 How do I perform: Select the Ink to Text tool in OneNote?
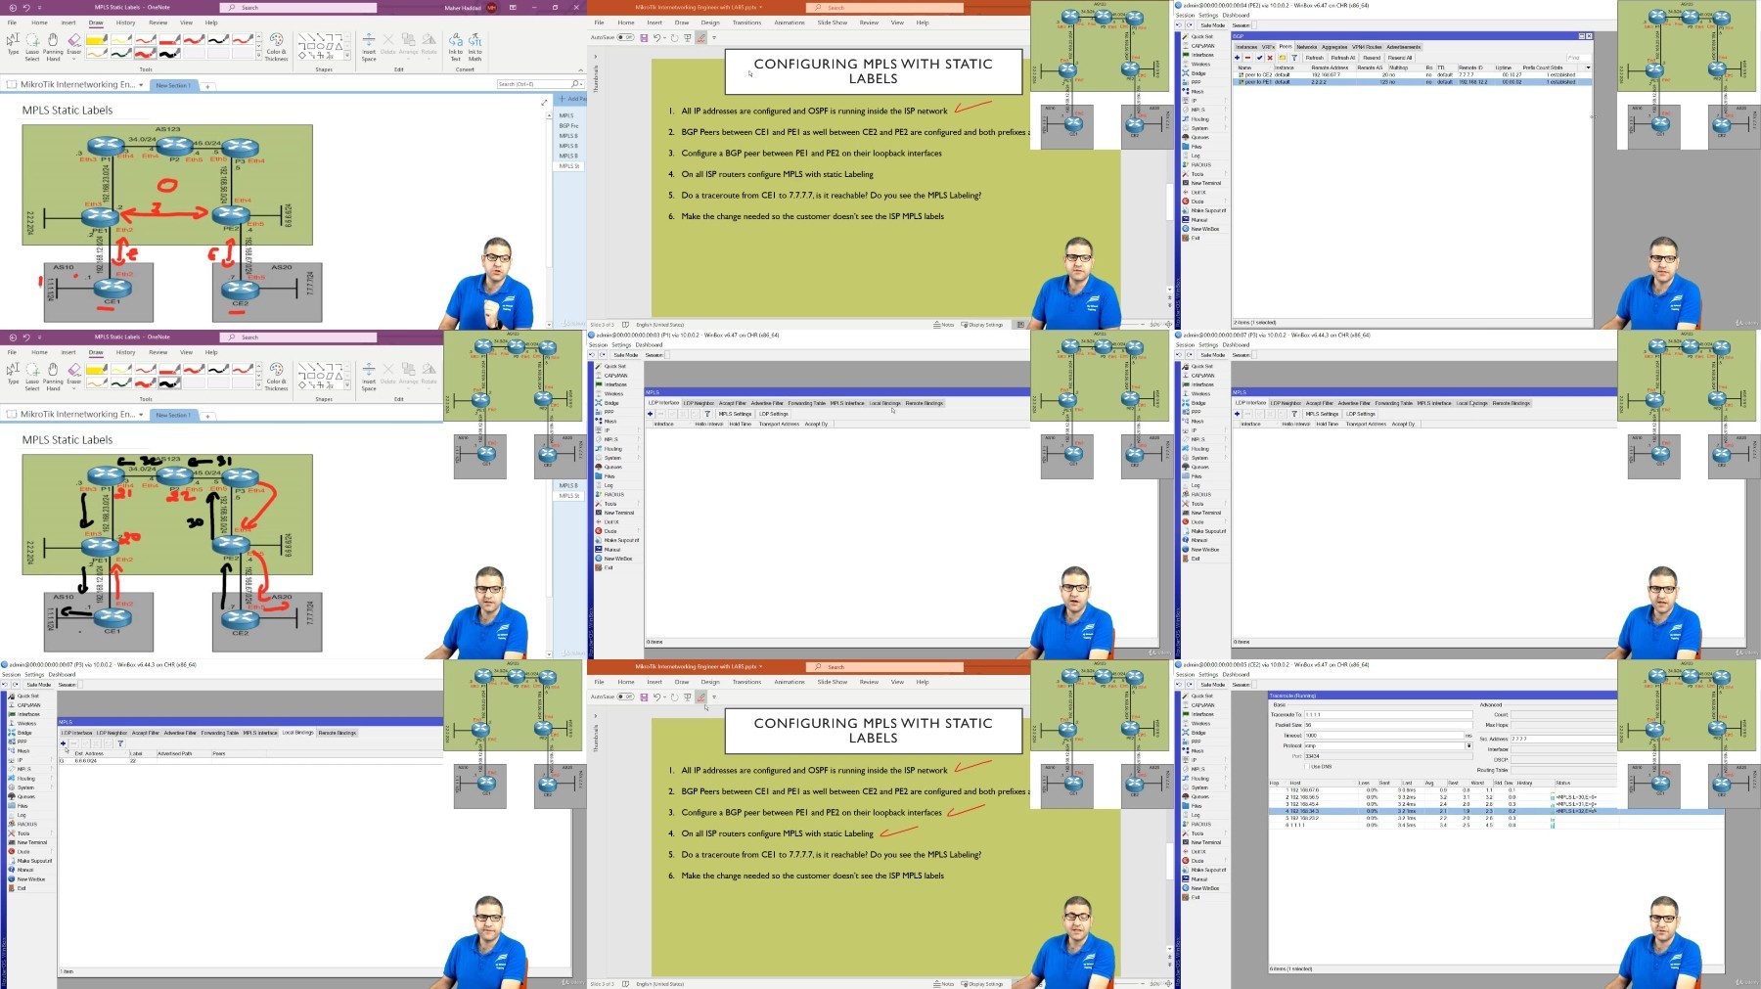(x=455, y=47)
